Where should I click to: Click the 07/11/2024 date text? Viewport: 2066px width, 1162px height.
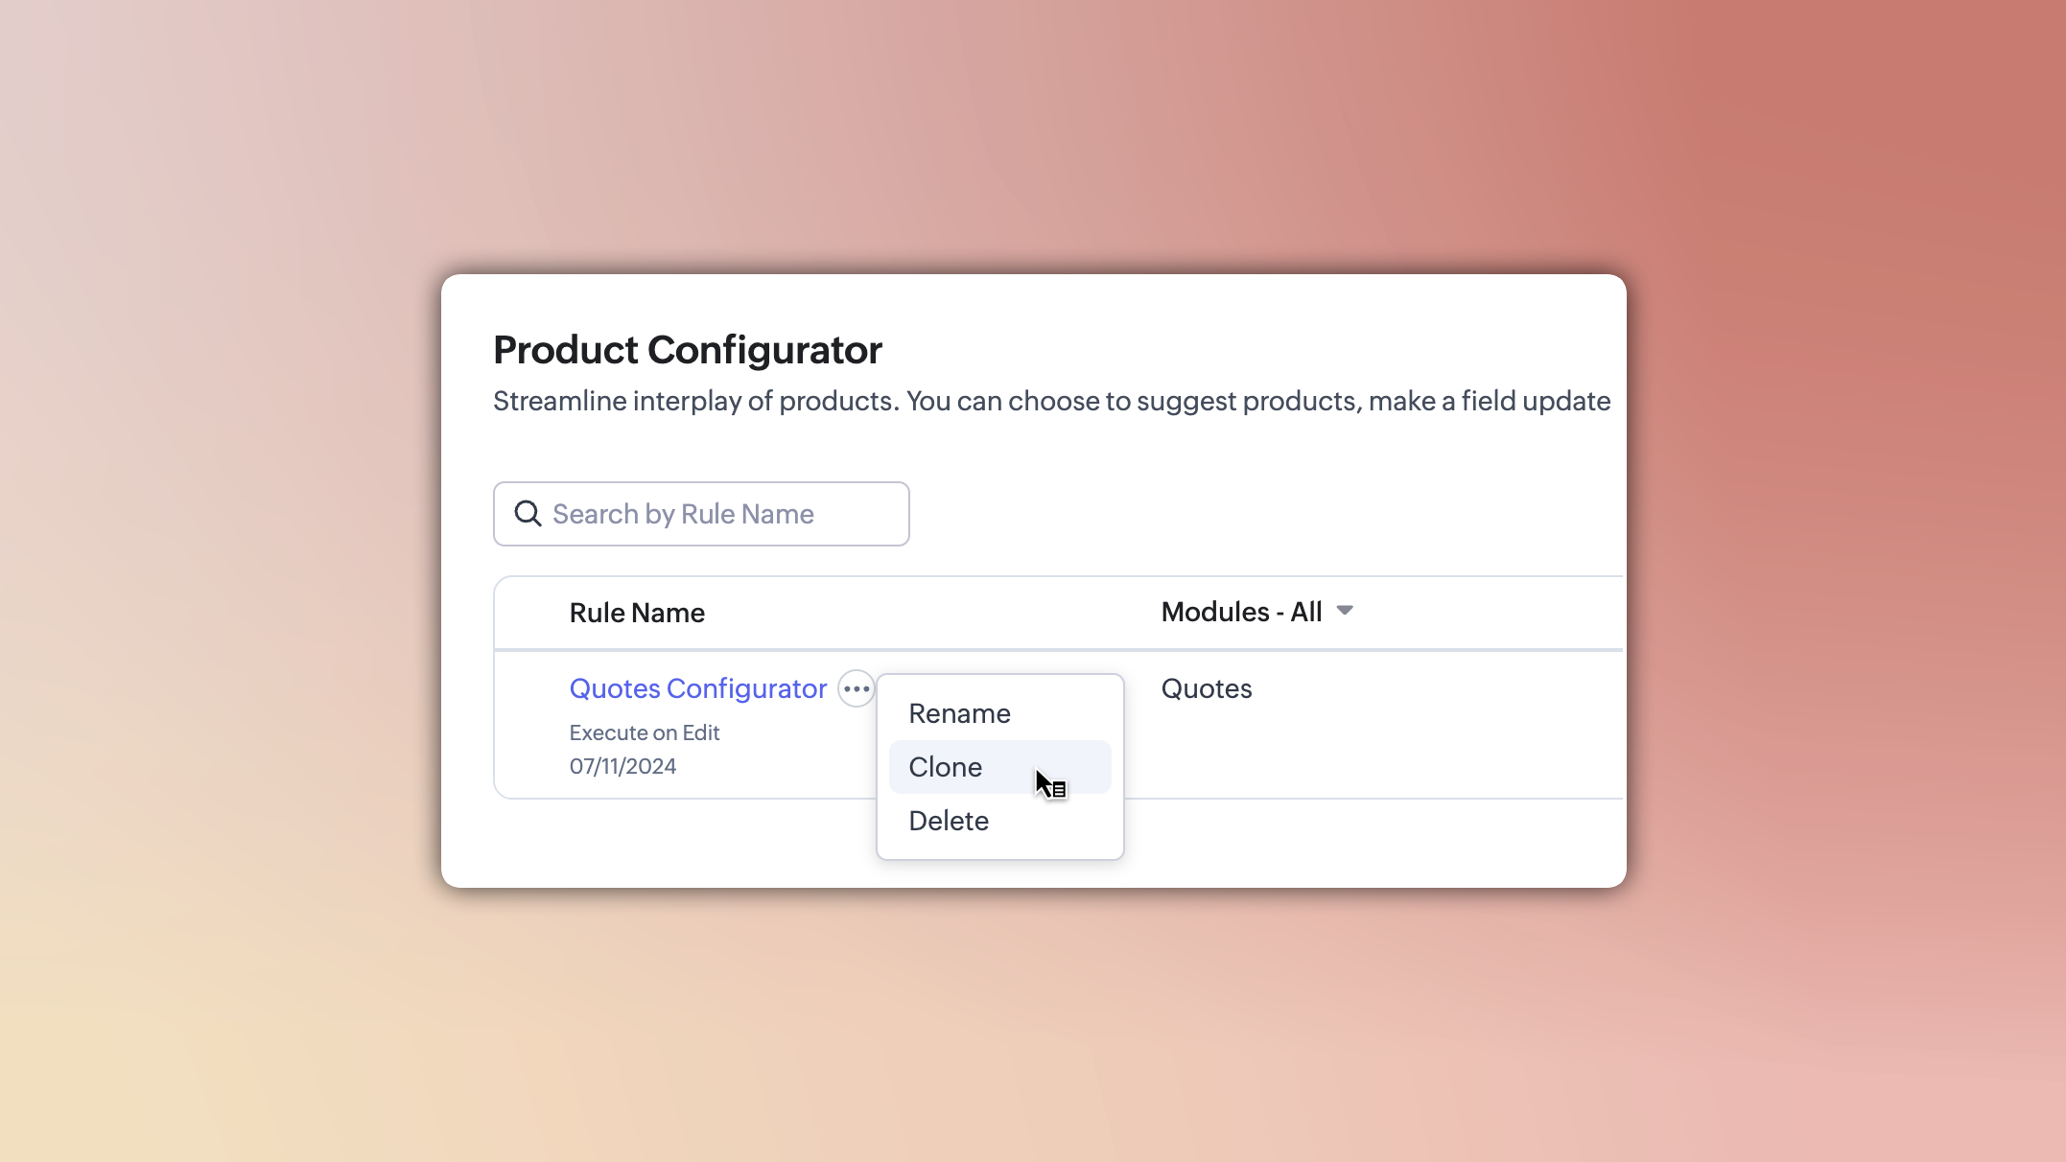pos(622,766)
